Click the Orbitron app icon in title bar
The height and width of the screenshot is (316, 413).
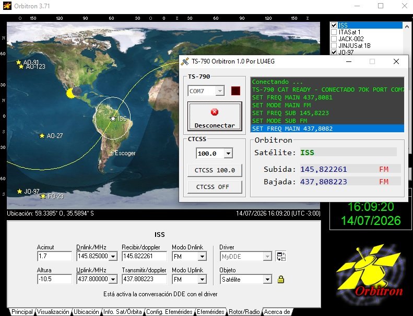(x=7, y=6)
